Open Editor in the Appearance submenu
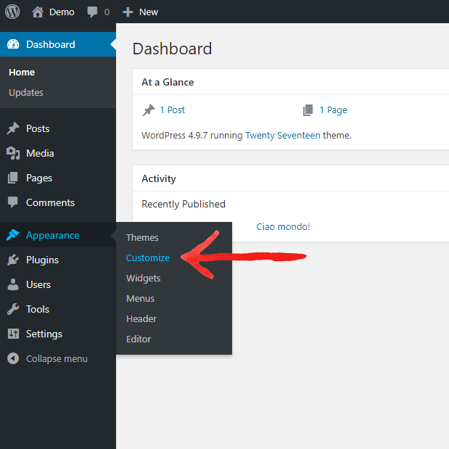The image size is (449, 449). (139, 339)
